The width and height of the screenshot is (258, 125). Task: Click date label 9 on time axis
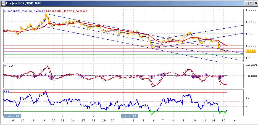coord(183,121)
